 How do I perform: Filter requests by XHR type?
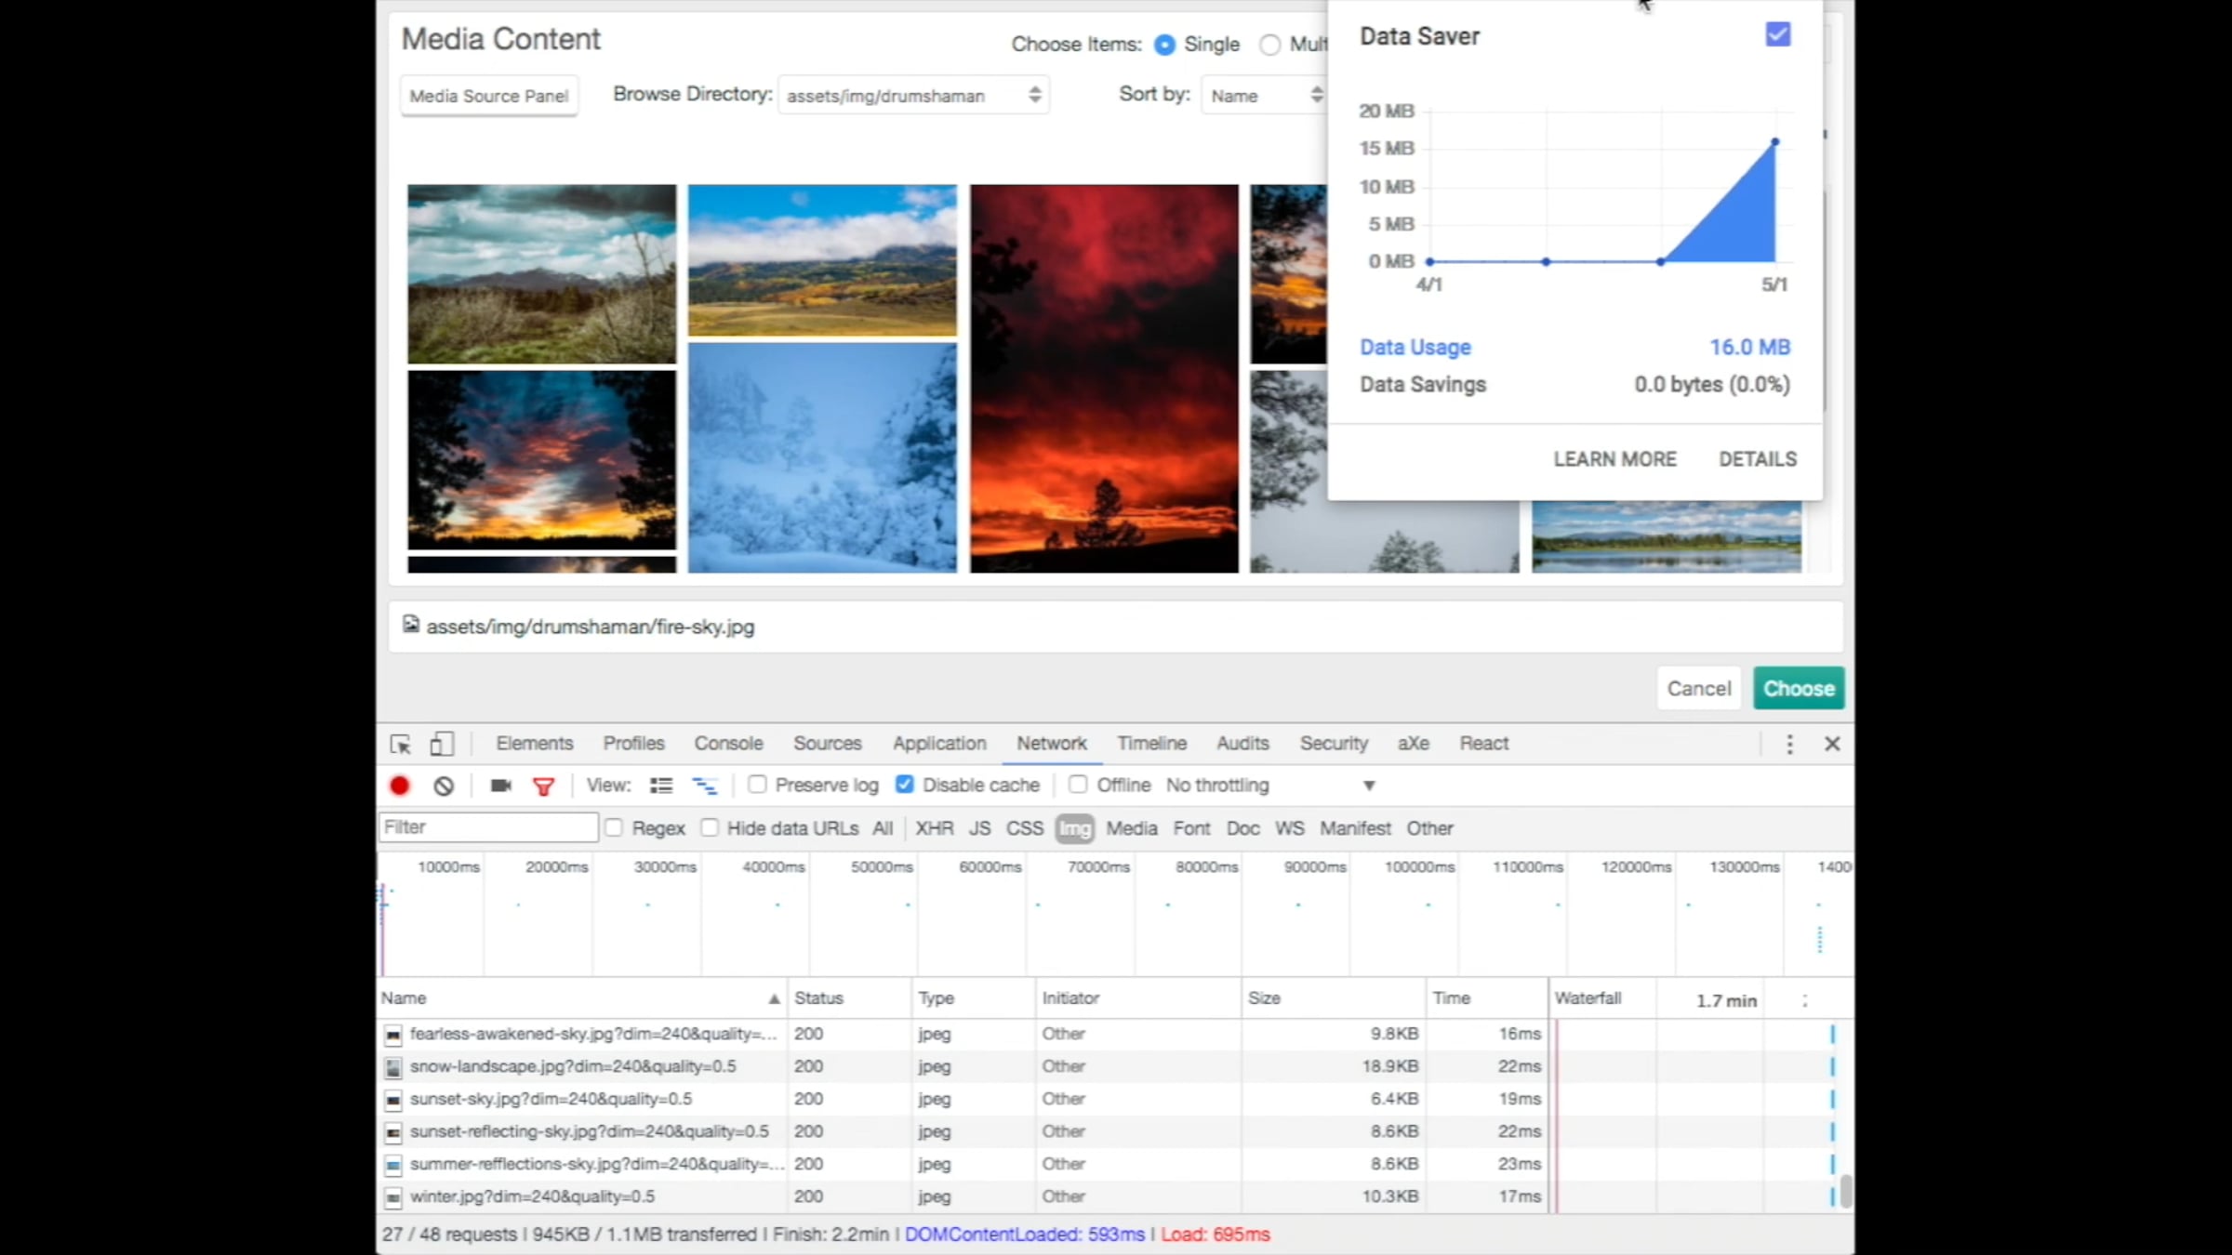935,828
